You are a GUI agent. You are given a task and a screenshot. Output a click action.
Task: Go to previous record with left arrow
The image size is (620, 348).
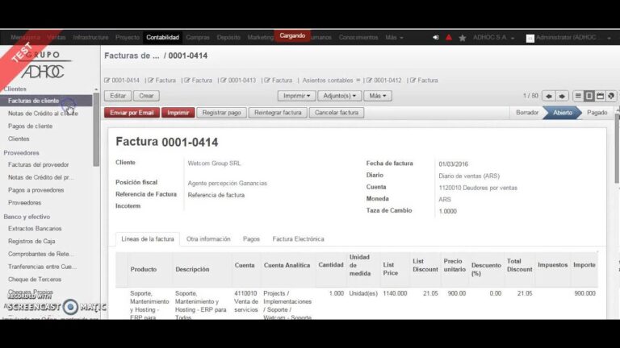[x=549, y=96]
